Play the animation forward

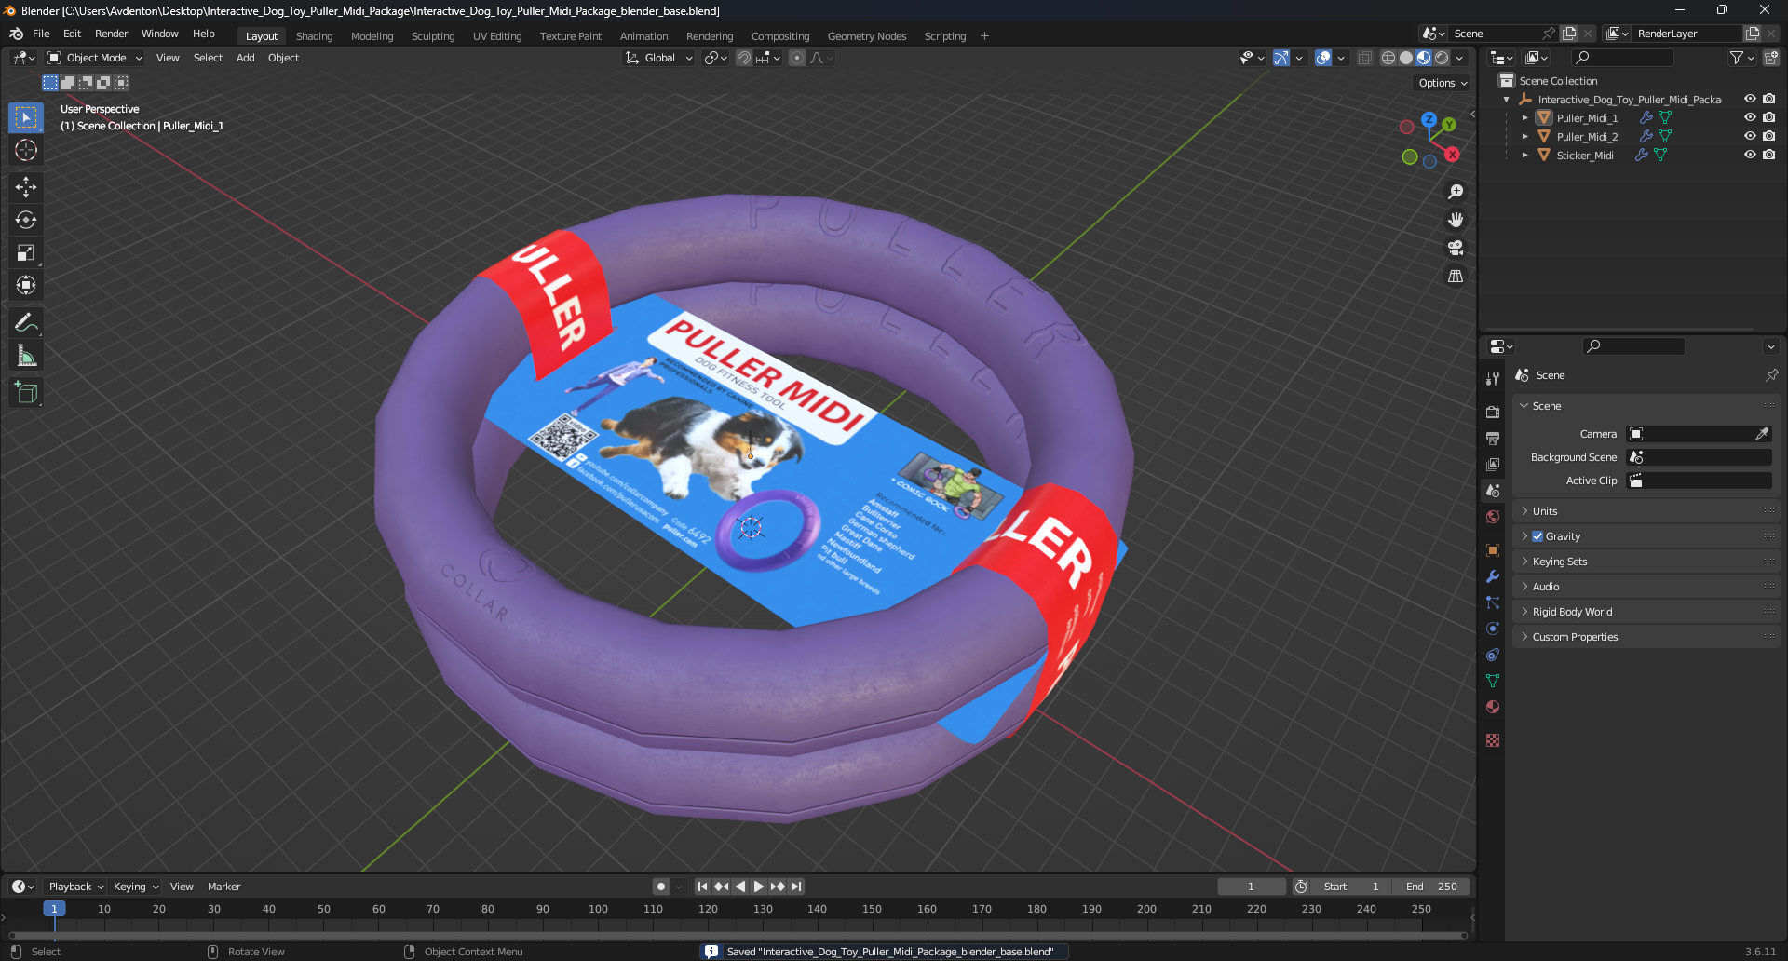tap(758, 887)
